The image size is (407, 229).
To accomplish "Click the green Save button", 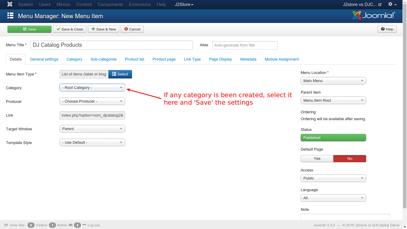I will 29,29.
